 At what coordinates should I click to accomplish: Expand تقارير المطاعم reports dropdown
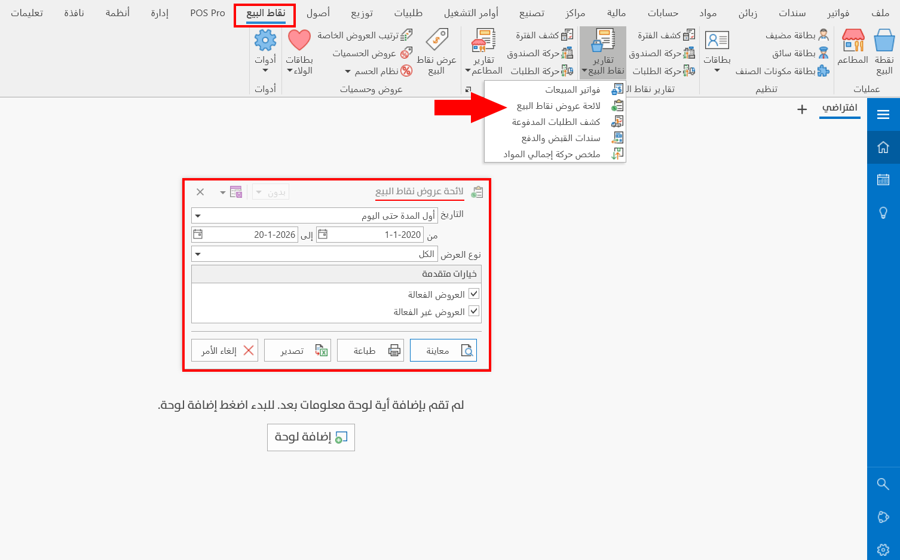click(483, 53)
